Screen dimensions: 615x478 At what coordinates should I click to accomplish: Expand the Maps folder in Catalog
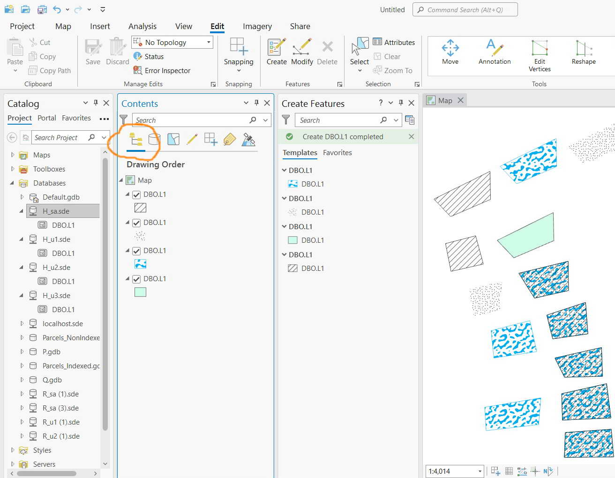pyautogui.click(x=13, y=155)
